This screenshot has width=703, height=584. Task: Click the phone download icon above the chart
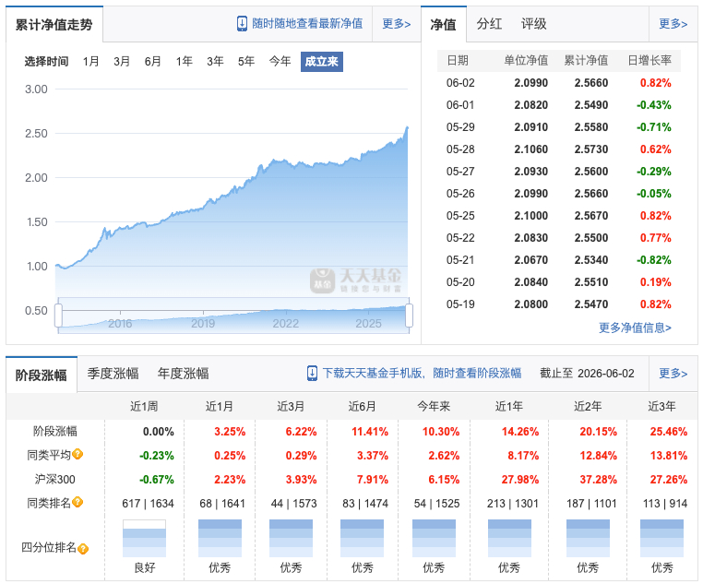point(242,24)
